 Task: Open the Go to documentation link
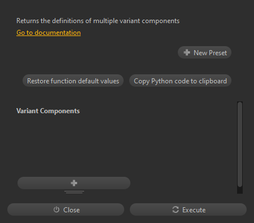[x=49, y=33]
